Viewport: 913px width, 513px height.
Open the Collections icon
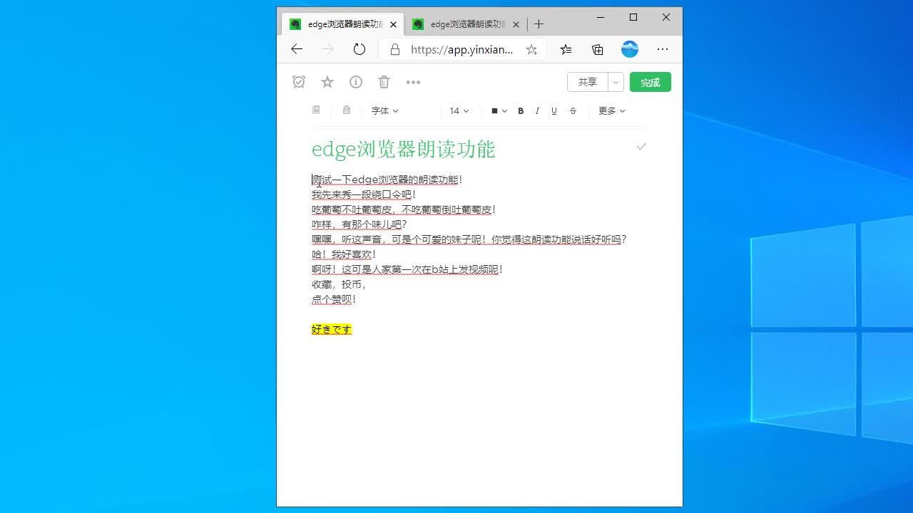[598, 49]
